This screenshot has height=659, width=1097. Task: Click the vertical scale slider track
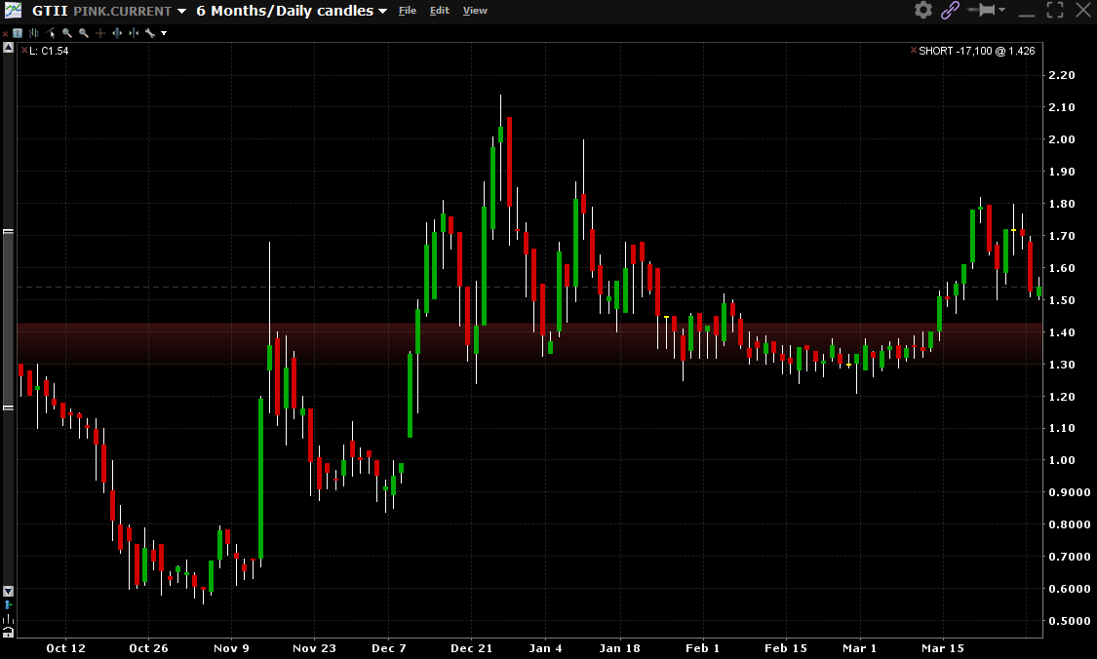tap(9, 319)
